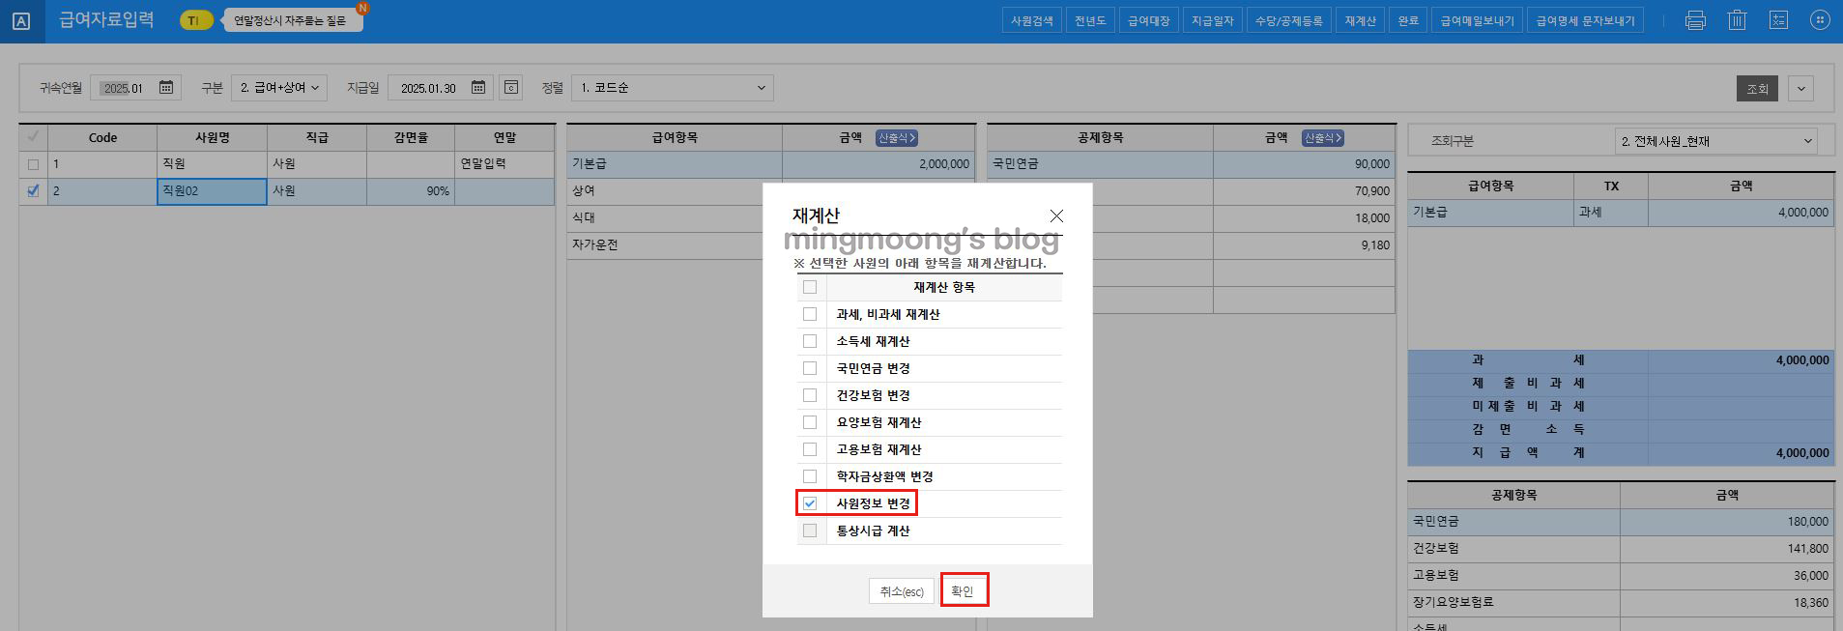Open the 급여대장 toolbar button
The image size is (1843, 631).
[1148, 20]
